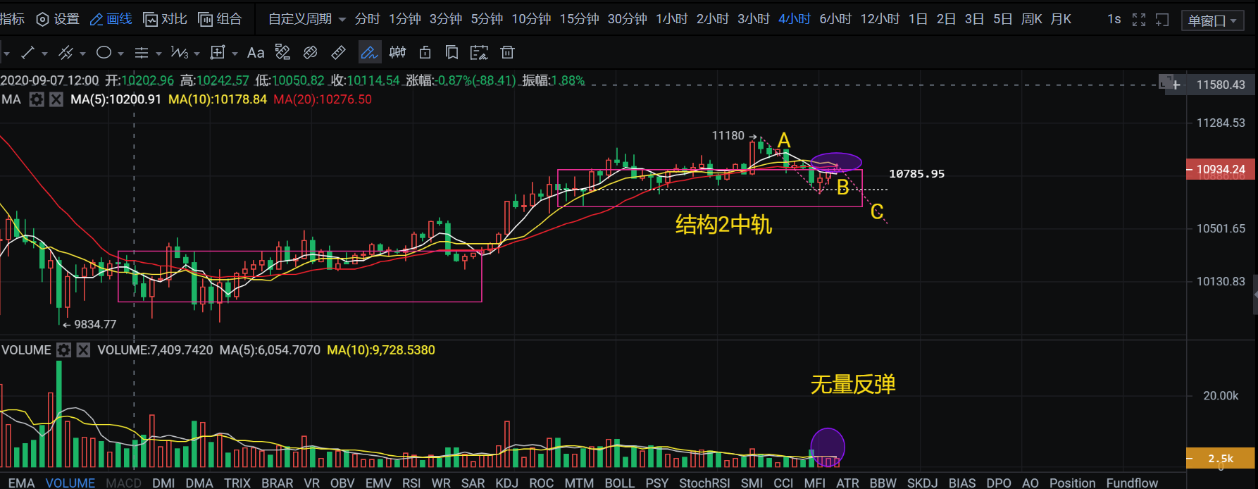Open the trend line tool dropdown arrow

[44, 54]
